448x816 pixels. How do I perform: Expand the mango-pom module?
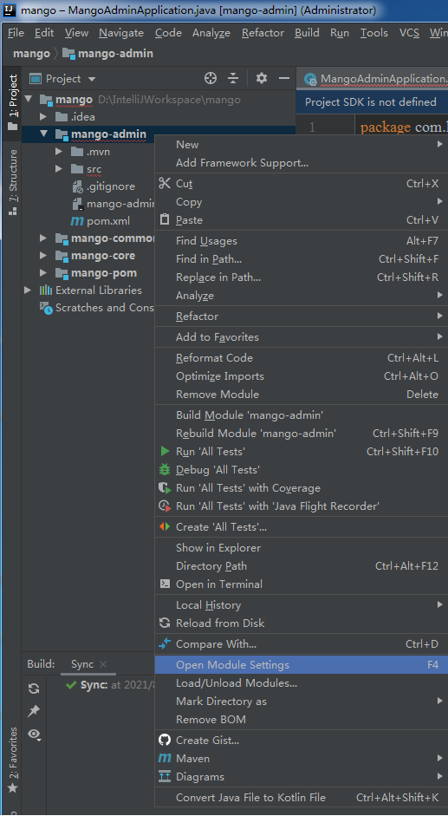pos(43,272)
